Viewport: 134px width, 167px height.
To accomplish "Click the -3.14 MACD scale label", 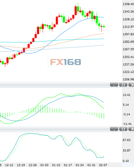I will [x=126, y=114].
